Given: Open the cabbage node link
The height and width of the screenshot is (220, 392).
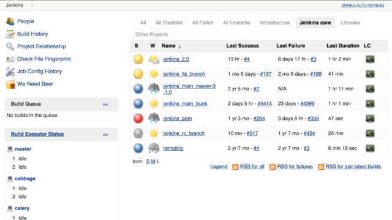Looking at the screenshot, I should [x=25, y=178].
